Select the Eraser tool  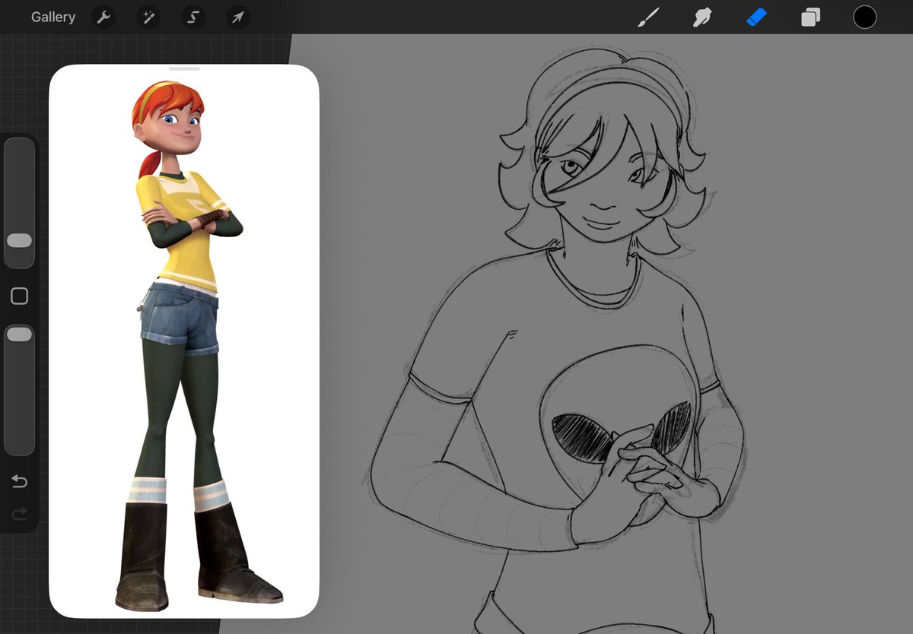pos(756,17)
